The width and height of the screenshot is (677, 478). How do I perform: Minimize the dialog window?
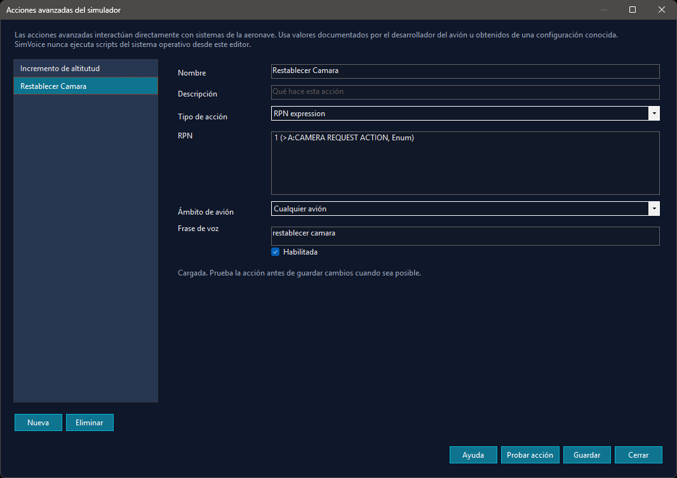tap(603, 10)
